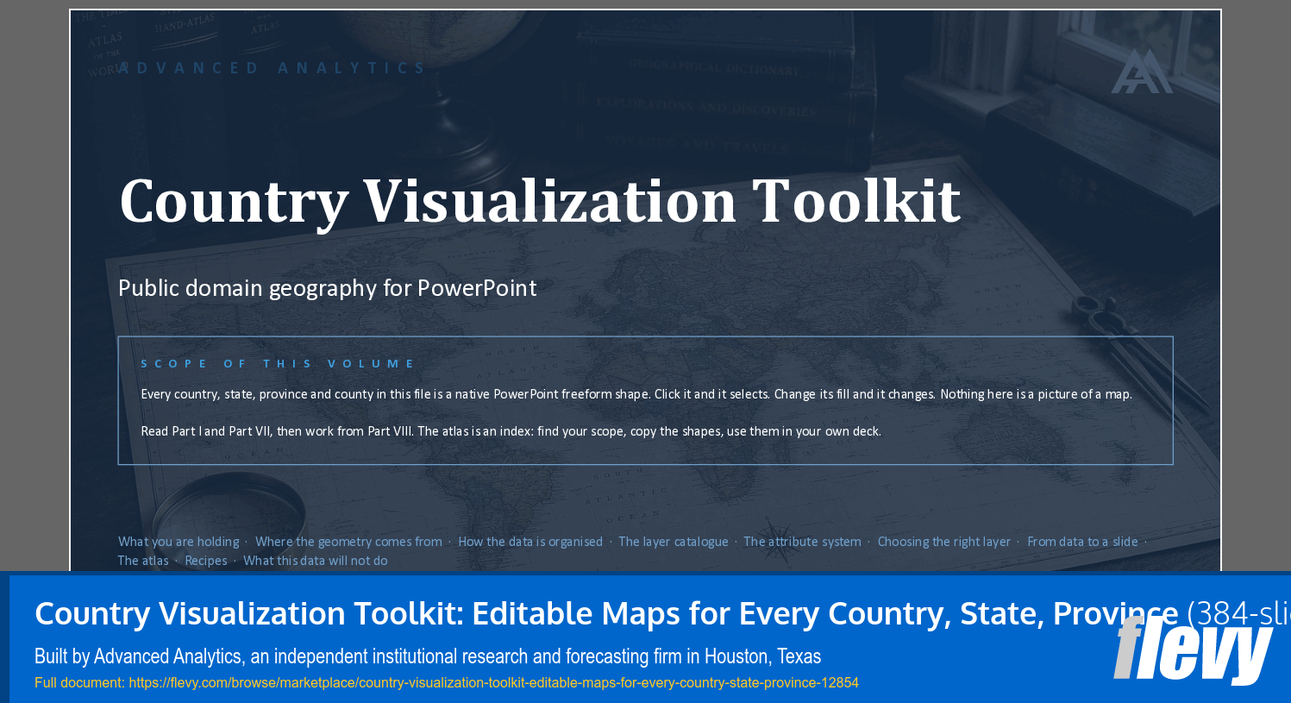The height and width of the screenshot is (703, 1291).
Task: Go to 'From data to a slide'
Action: (x=1082, y=542)
